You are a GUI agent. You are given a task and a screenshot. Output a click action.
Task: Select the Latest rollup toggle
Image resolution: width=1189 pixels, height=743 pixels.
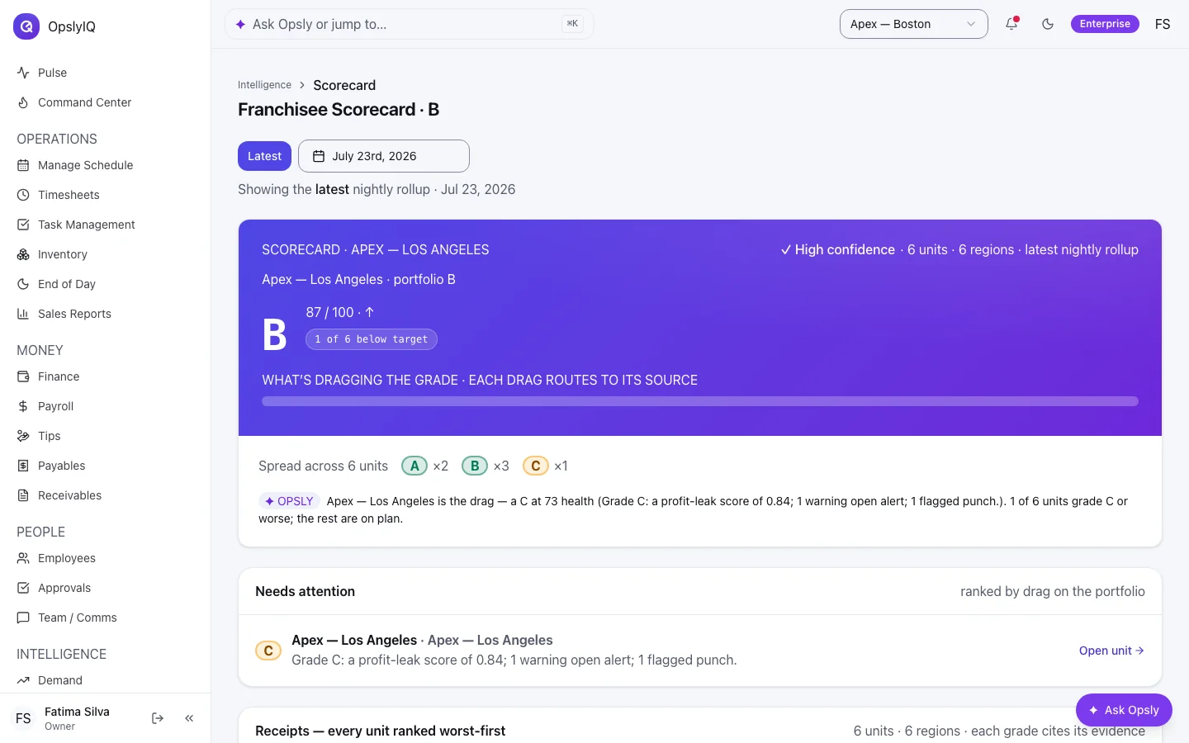coord(264,156)
